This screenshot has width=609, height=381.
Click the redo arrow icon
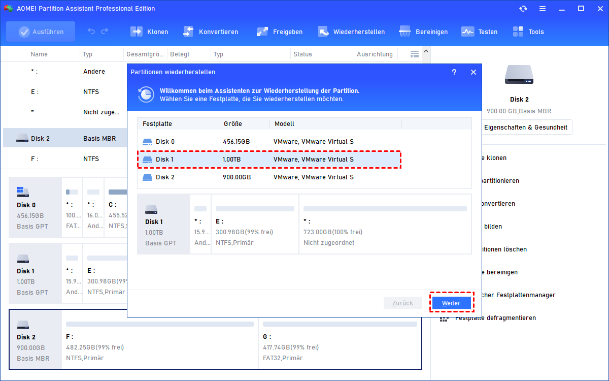(105, 31)
